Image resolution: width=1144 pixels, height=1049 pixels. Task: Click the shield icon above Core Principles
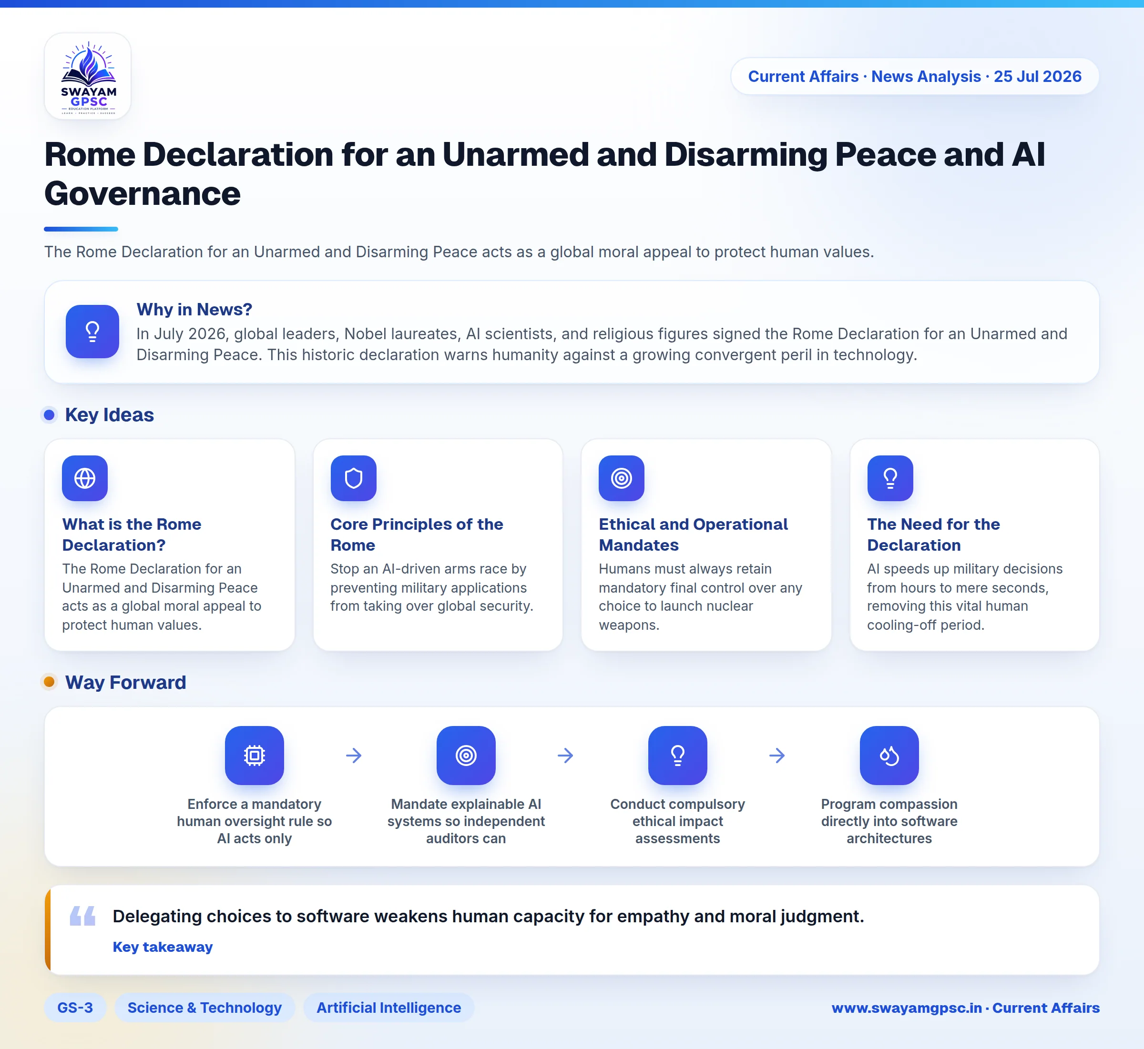pyautogui.click(x=353, y=478)
